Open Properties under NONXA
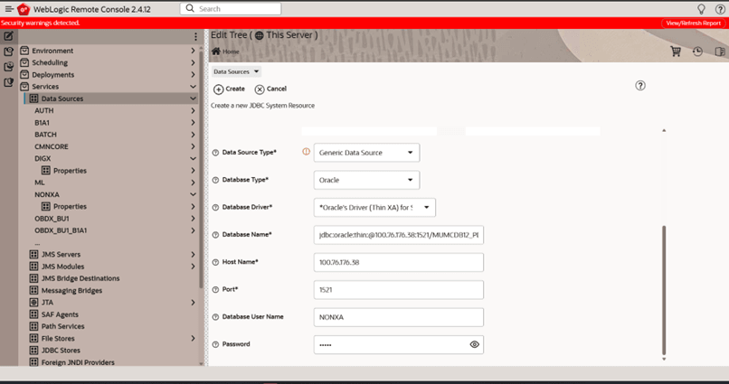 tap(70, 206)
